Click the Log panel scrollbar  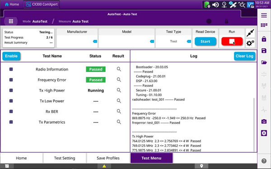[x=254, y=125]
